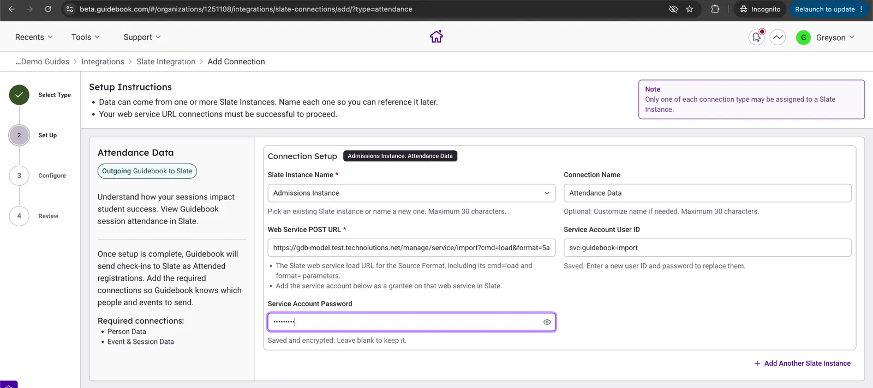Navigate to Integrations breadcrumb

click(103, 62)
